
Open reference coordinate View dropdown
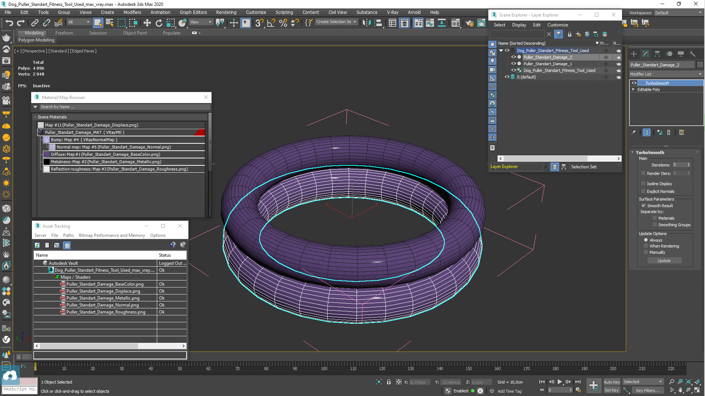coord(201,22)
